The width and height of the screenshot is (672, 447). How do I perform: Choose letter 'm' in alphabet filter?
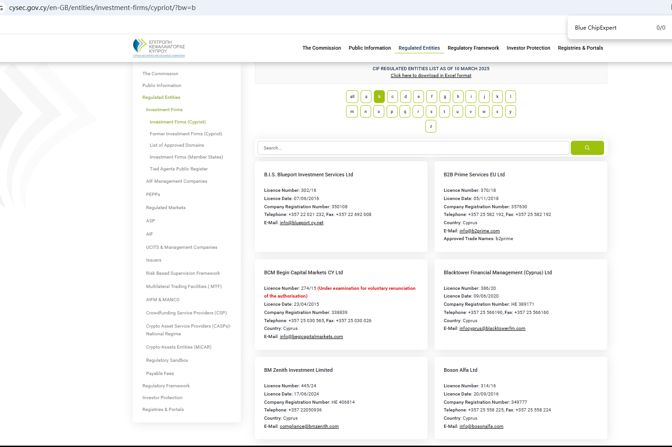tap(352, 112)
